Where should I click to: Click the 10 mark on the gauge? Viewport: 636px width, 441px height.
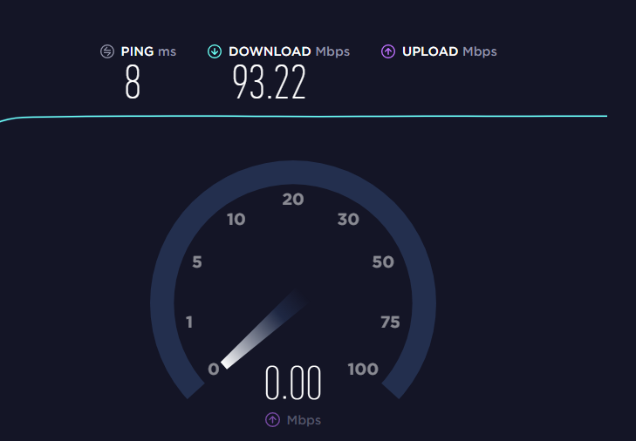tap(236, 220)
